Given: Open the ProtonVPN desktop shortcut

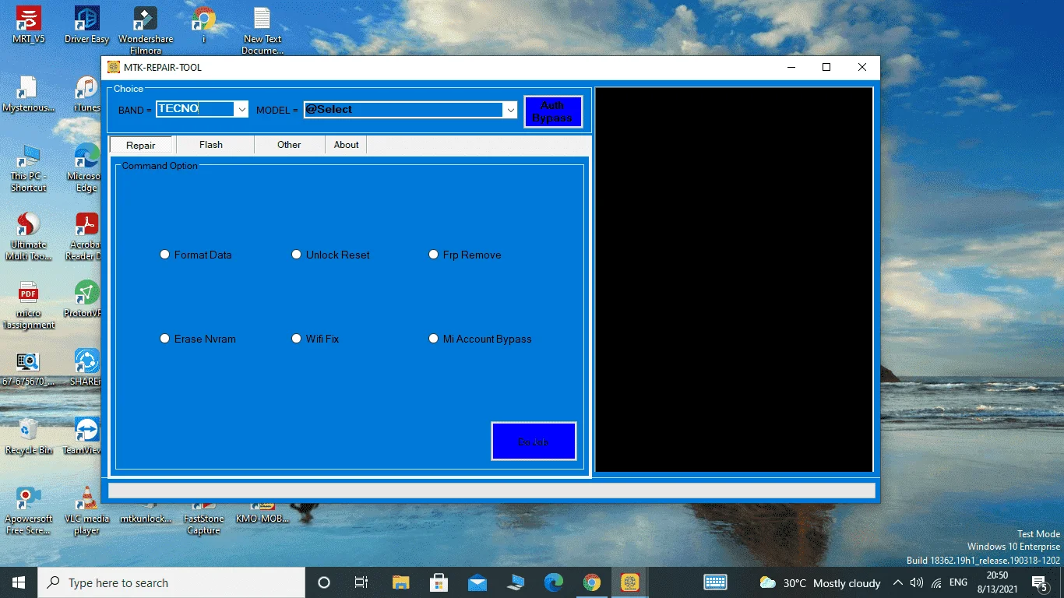Looking at the screenshot, I should [84, 299].
